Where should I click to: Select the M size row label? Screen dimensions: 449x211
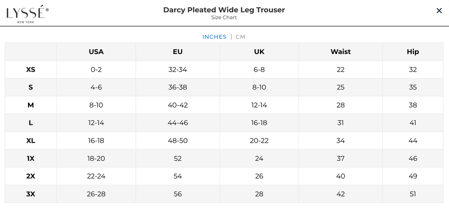tap(31, 105)
